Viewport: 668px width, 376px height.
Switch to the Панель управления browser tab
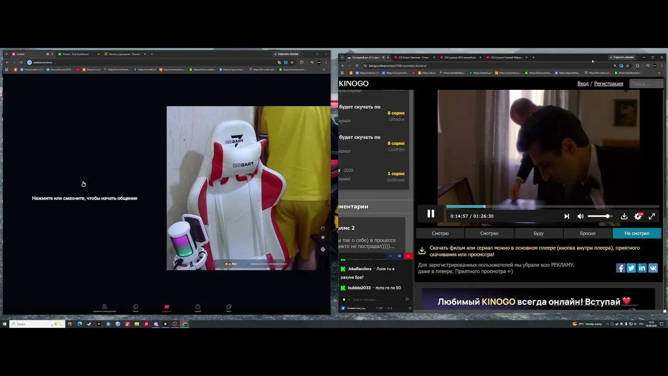pyautogui.click(x=125, y=54)
